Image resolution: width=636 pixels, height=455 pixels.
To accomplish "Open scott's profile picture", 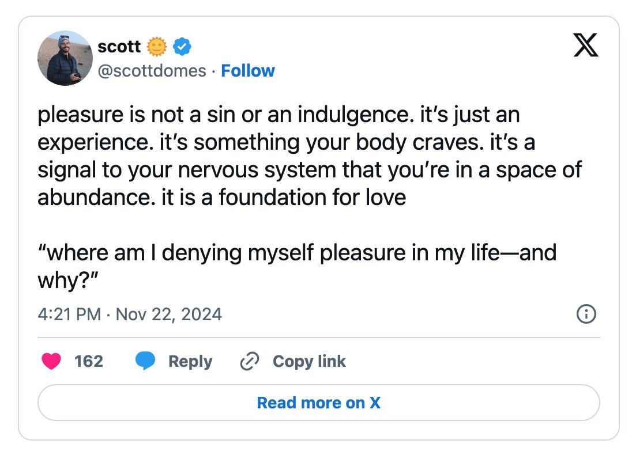I will point(65,58).
